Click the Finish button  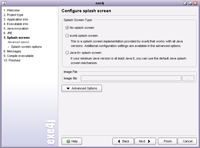(168, 141)
